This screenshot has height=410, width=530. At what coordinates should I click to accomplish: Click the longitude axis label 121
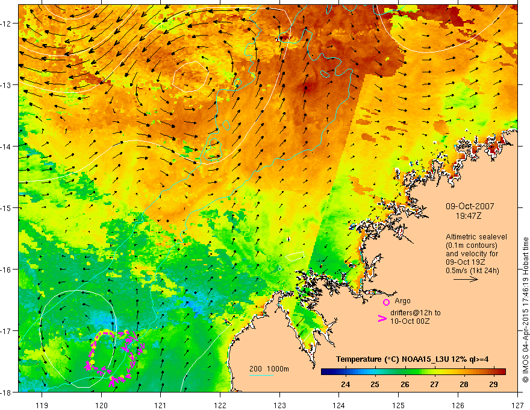tap(161, 405)
